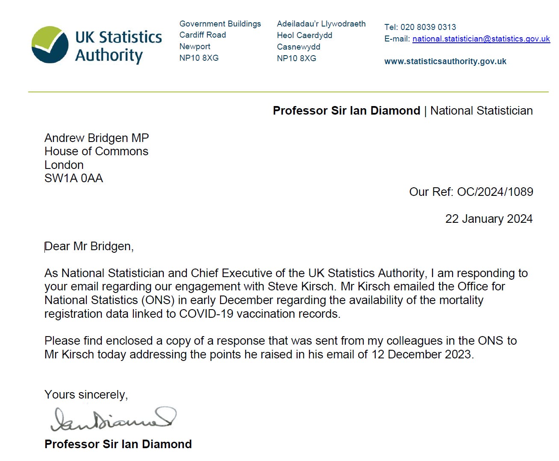Screen dimensions: 559x461
Task: Click the reference 'OC/2024/1089'
Action: click(x=495, y=192)
